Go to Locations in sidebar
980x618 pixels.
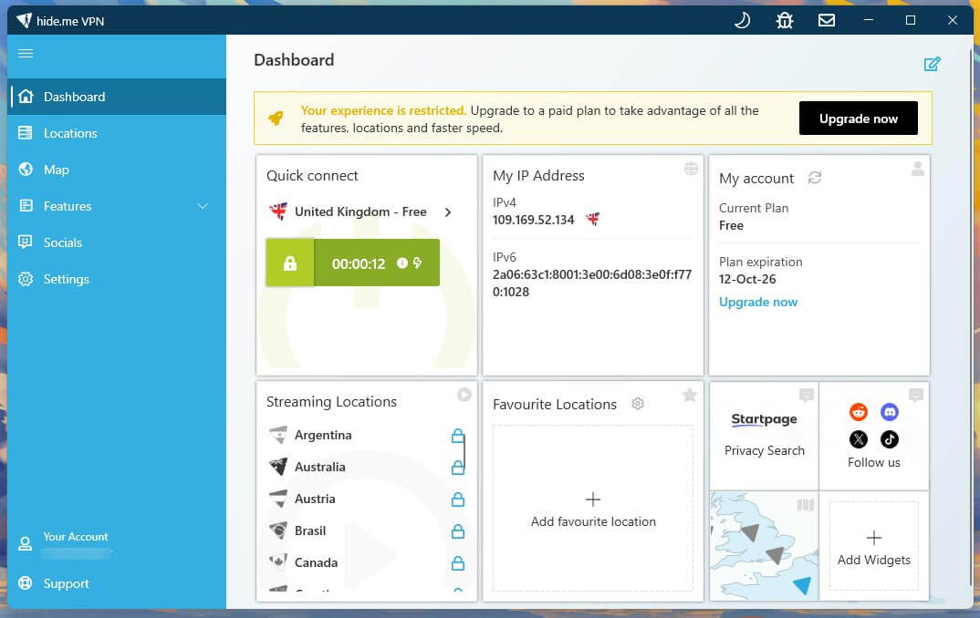click(117, 133)
